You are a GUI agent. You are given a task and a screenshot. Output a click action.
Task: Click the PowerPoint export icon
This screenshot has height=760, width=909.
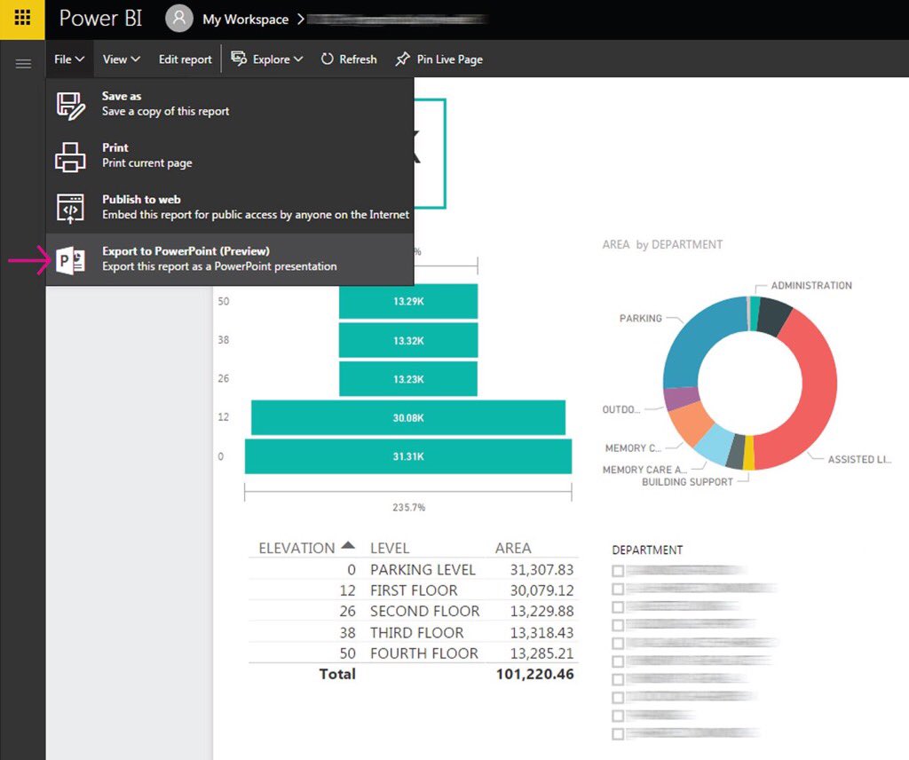coord(71,260)
